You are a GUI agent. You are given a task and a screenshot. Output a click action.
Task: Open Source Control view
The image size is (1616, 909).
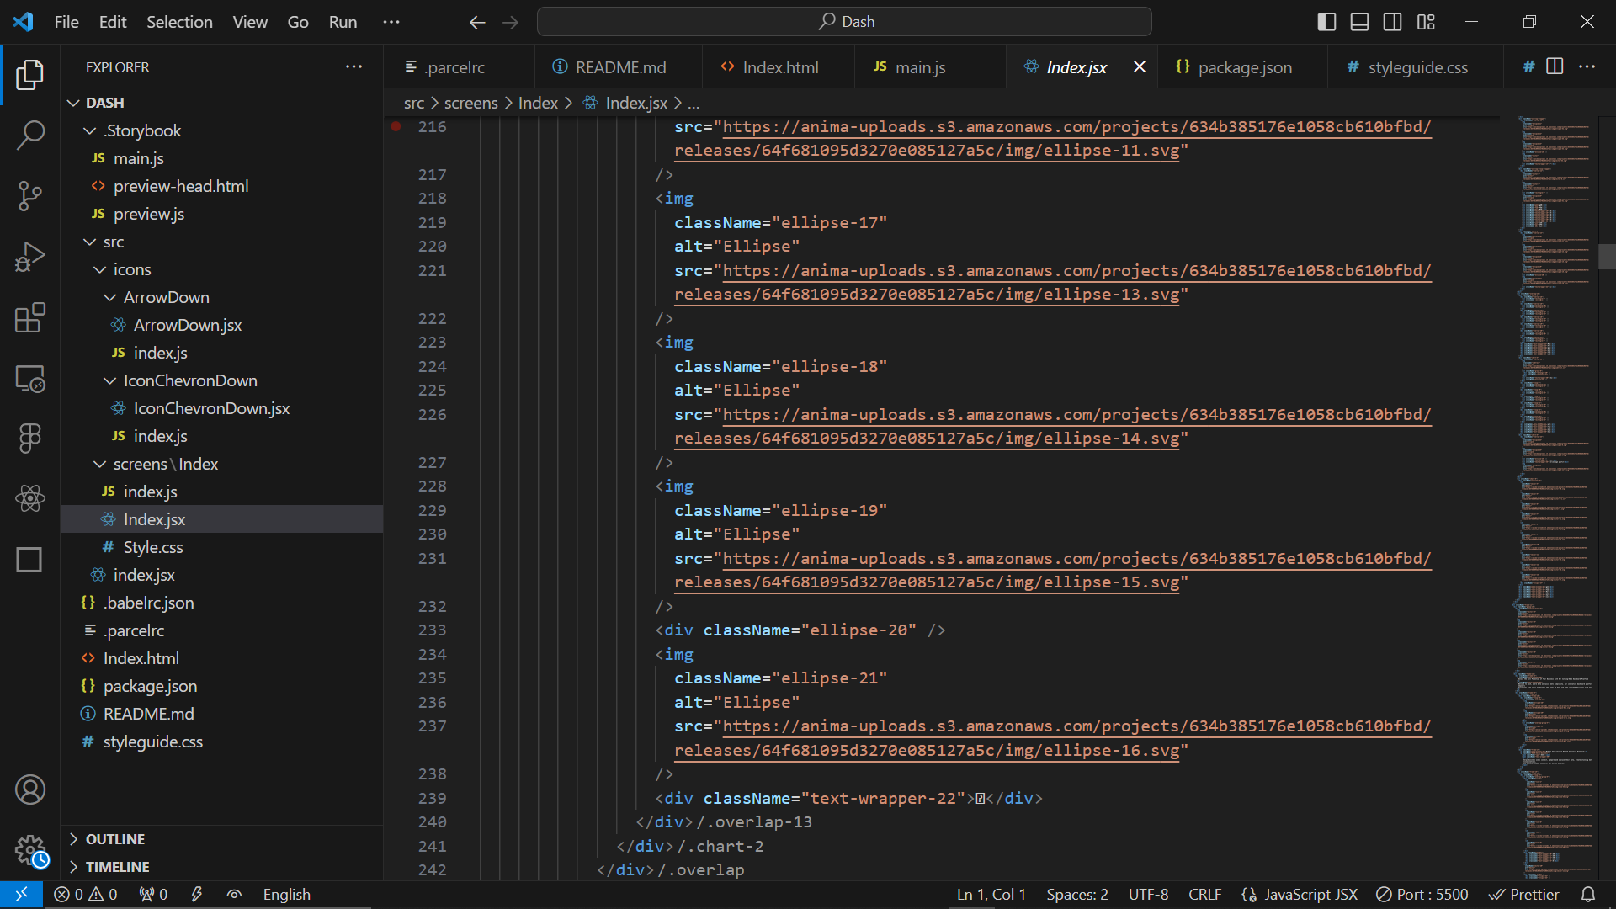tap(30, 195)
